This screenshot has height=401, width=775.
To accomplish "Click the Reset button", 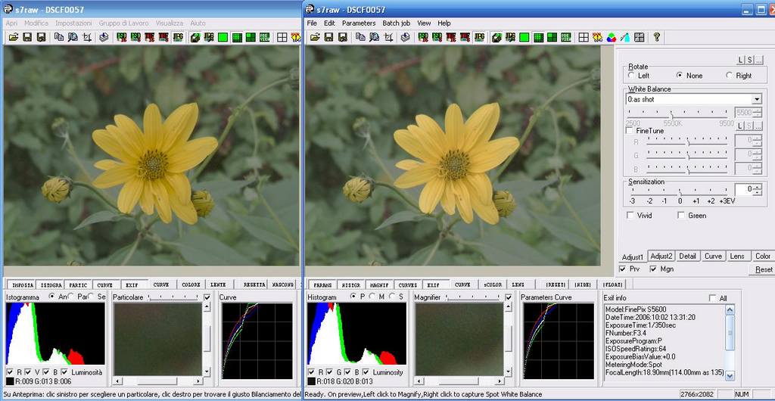I will point(764,269).
